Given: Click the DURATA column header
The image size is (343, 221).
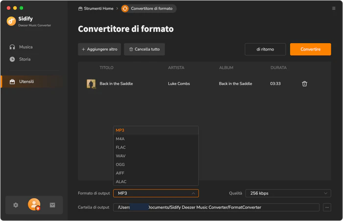Looking at the screenshot, I should coord(278,68).
